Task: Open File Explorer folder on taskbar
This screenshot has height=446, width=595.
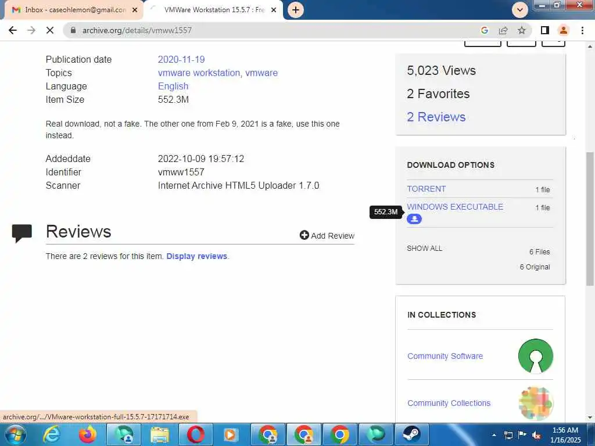Action: [x=160, y=434]
